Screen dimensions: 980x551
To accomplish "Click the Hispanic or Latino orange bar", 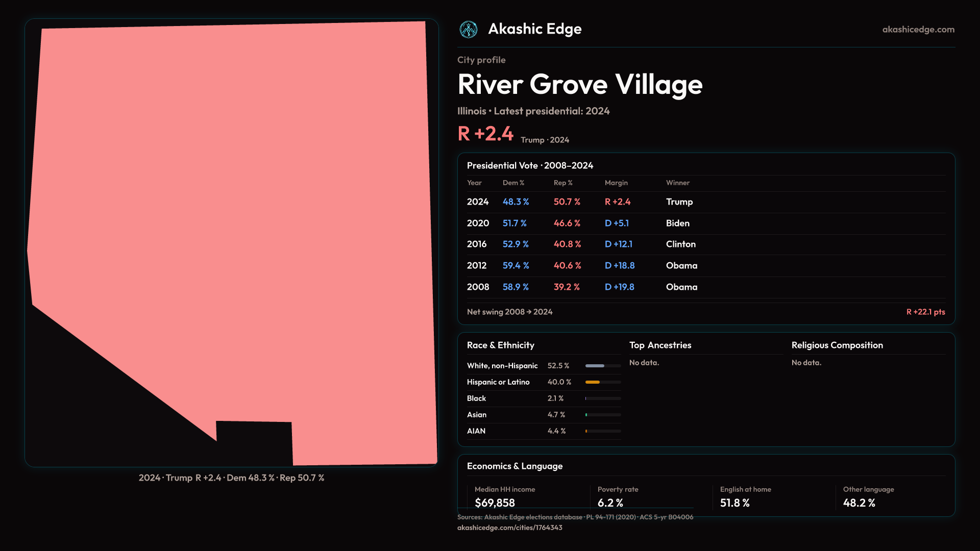I will tap(593, 382).
